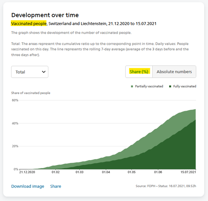The image size is (208, 201).
Task: Click the 01.05 x-axis date label
Action: [x=132, y=172]
